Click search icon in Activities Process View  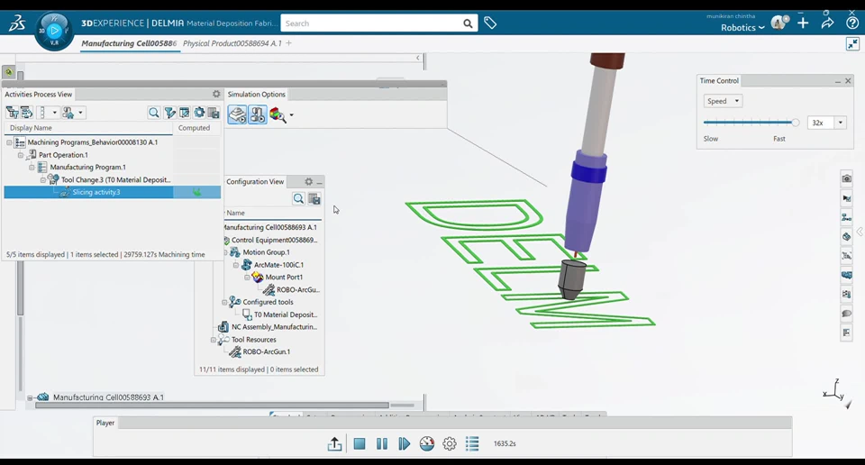coord(154,113)
